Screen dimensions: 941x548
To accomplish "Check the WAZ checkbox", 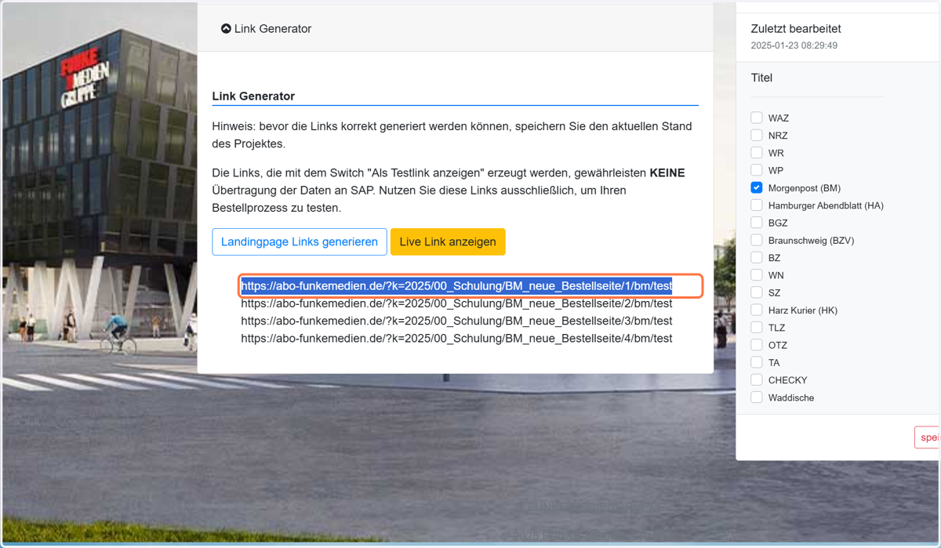I will [x=757, y=118].
